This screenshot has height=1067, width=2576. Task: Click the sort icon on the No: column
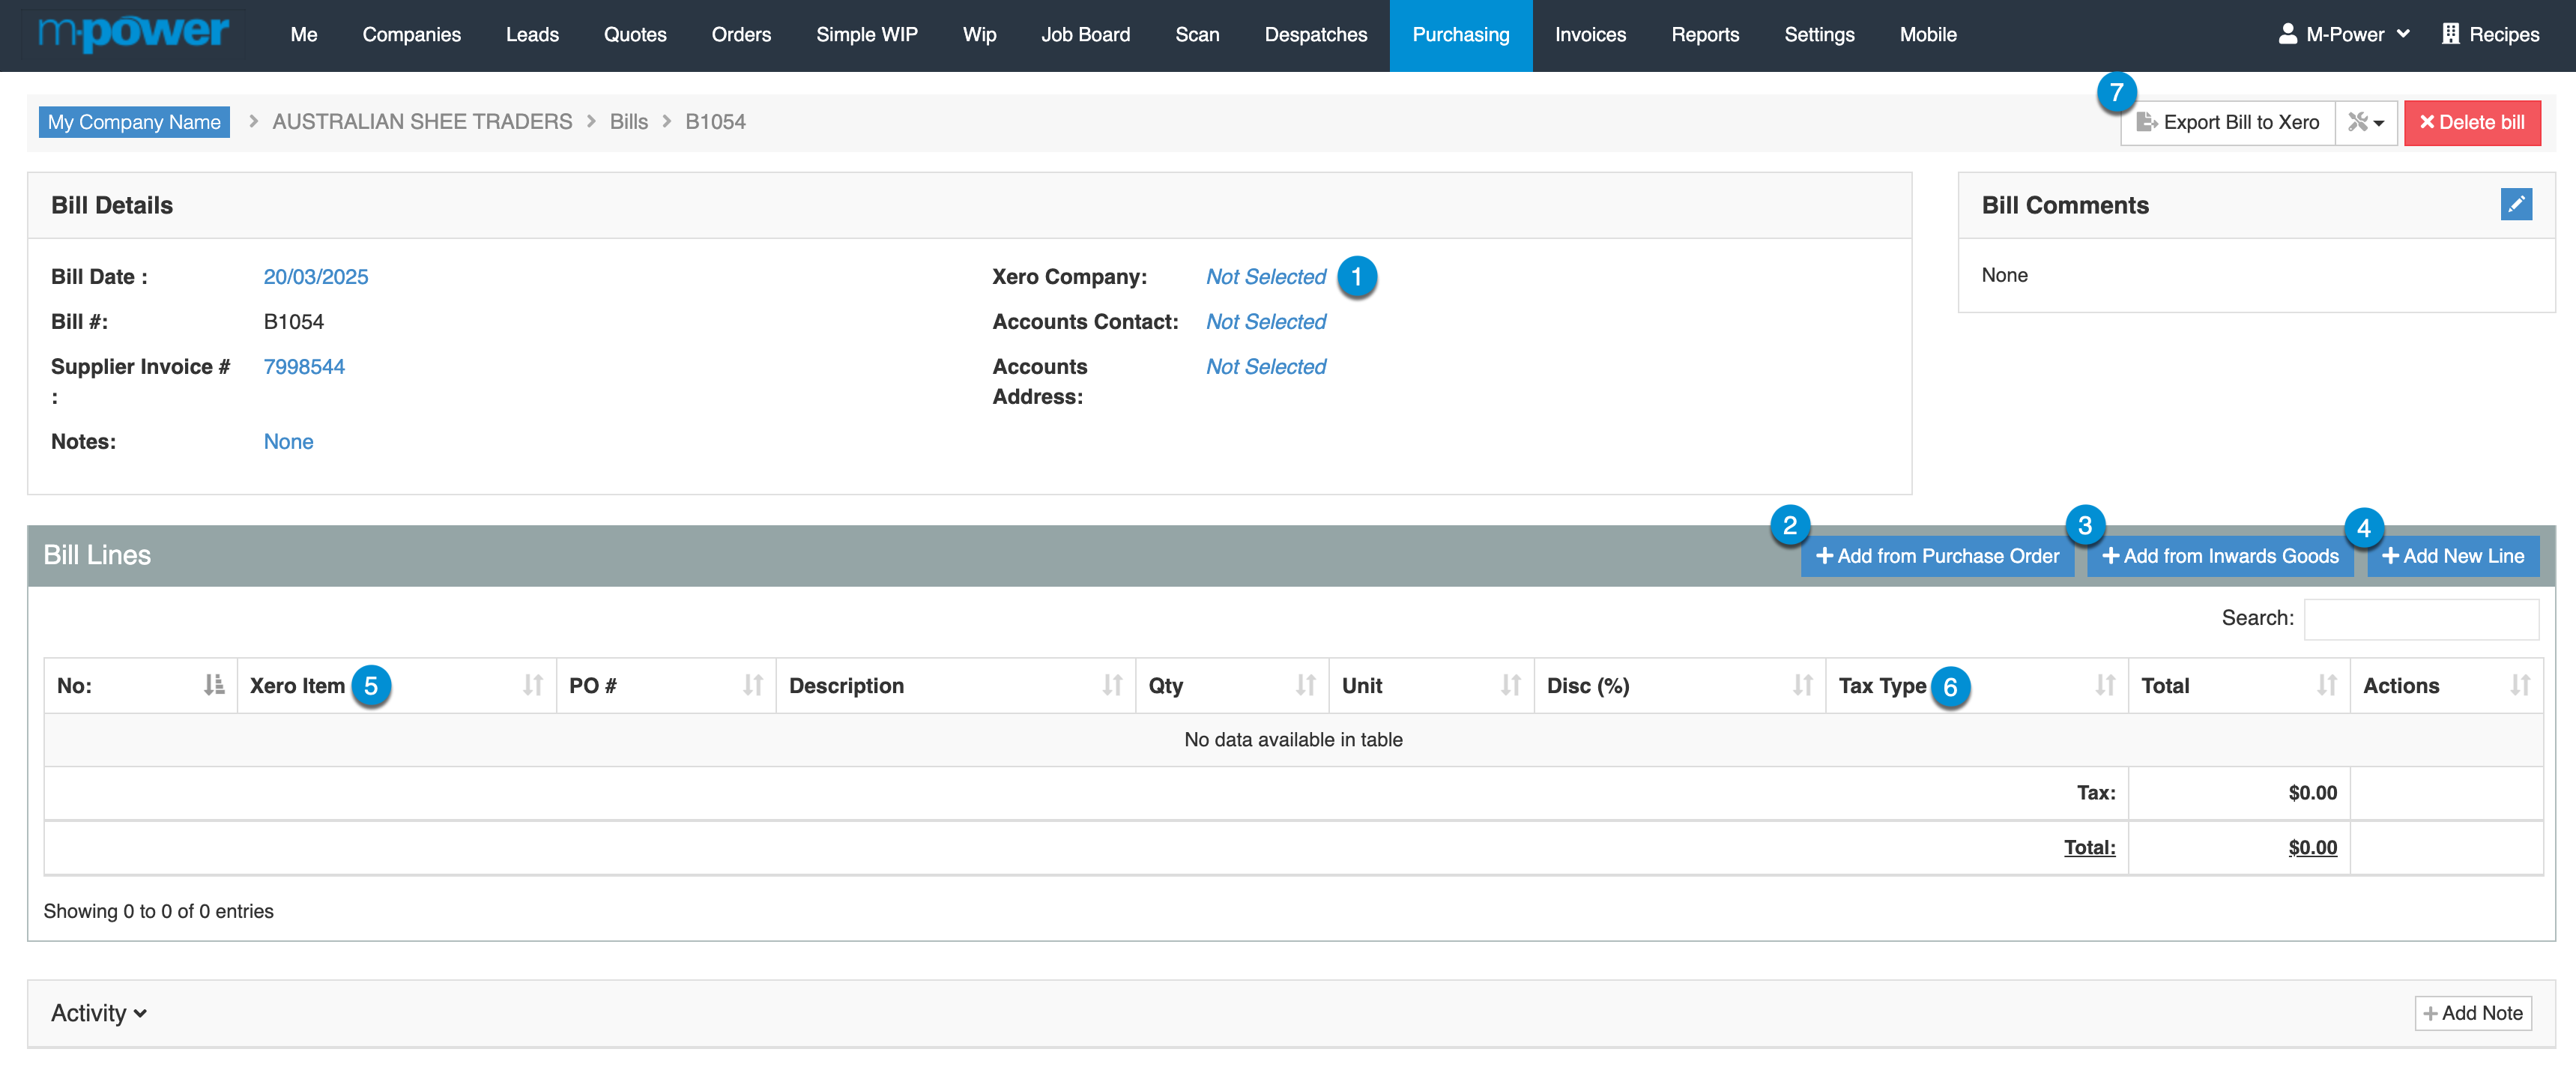click(212, 685)
